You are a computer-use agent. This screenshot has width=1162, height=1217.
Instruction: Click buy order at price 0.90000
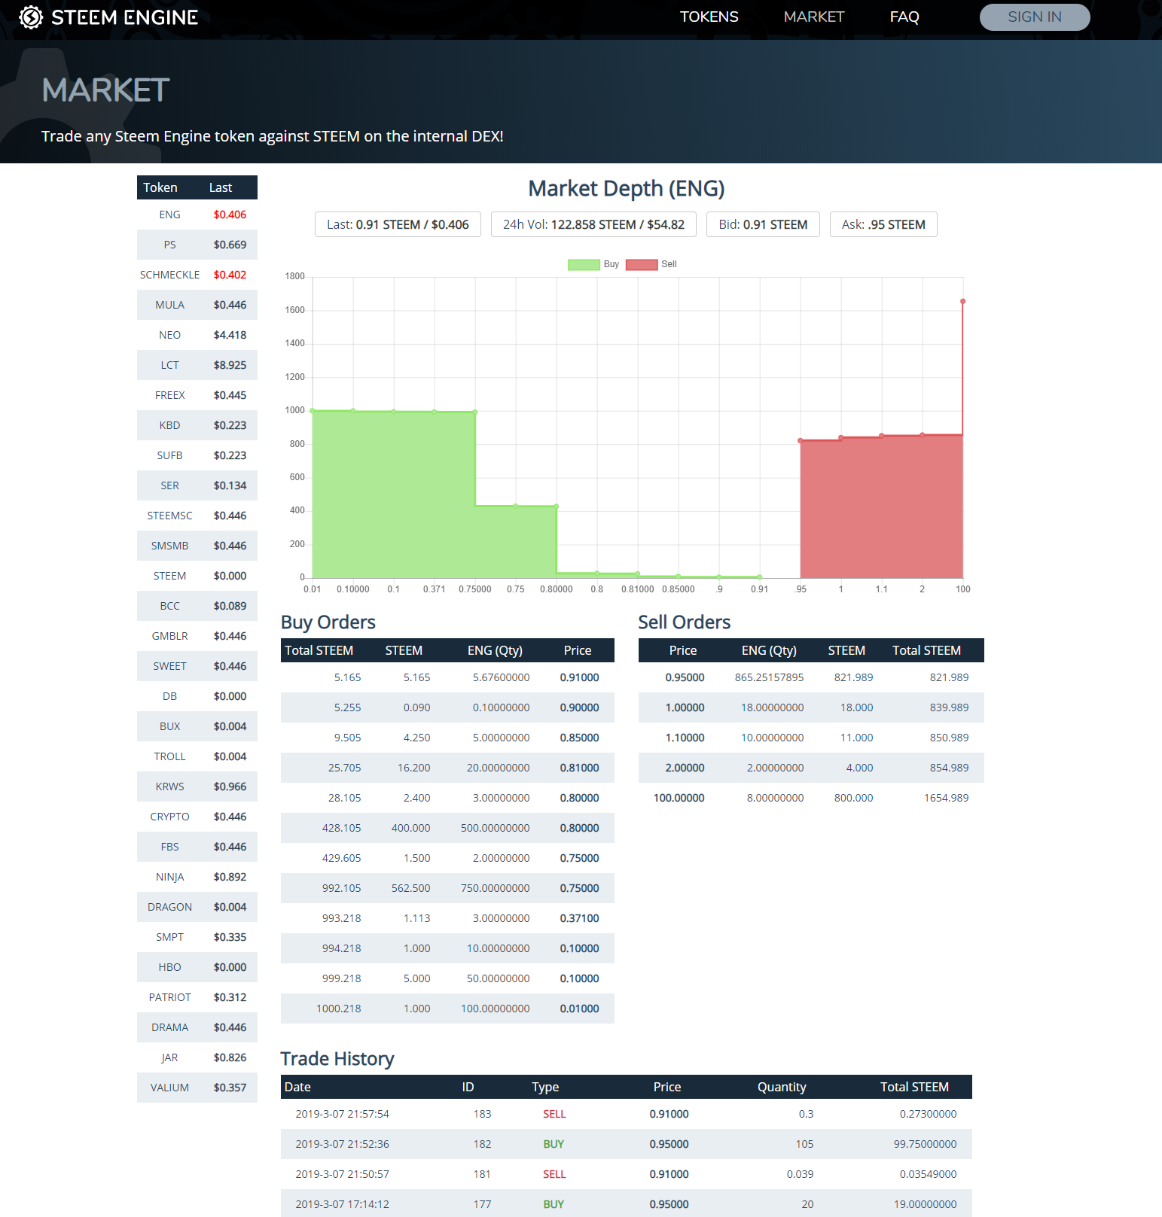point(447,707)
